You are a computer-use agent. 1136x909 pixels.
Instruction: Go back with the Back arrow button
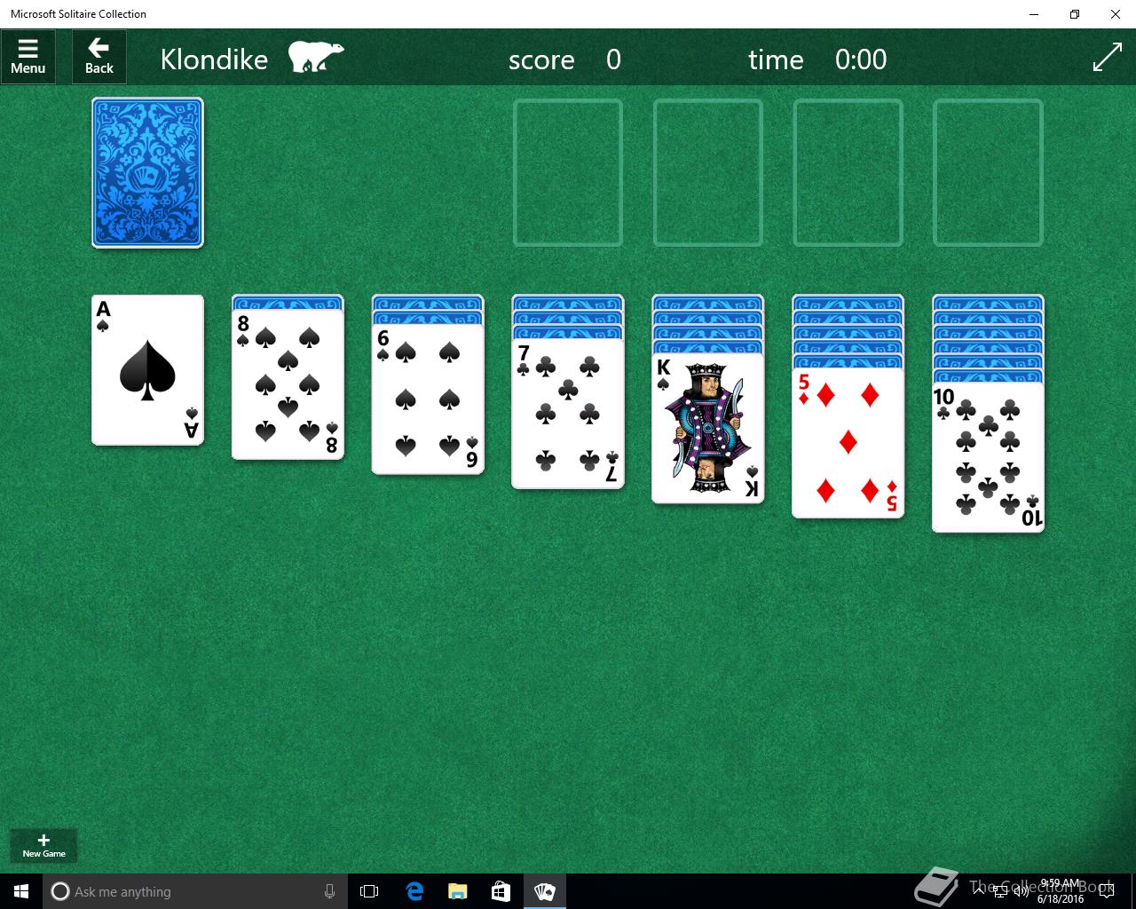click(99, 58)
